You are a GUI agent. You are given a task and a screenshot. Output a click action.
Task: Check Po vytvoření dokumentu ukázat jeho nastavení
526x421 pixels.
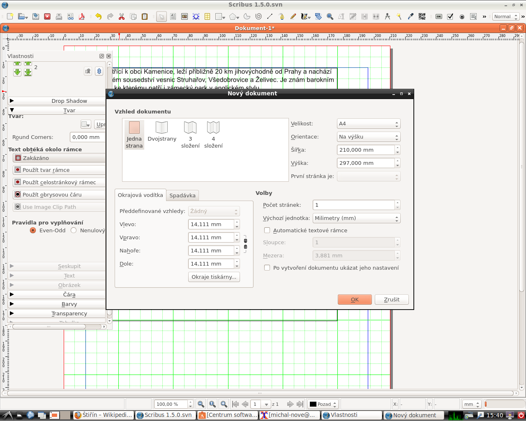tap(267, 268)
